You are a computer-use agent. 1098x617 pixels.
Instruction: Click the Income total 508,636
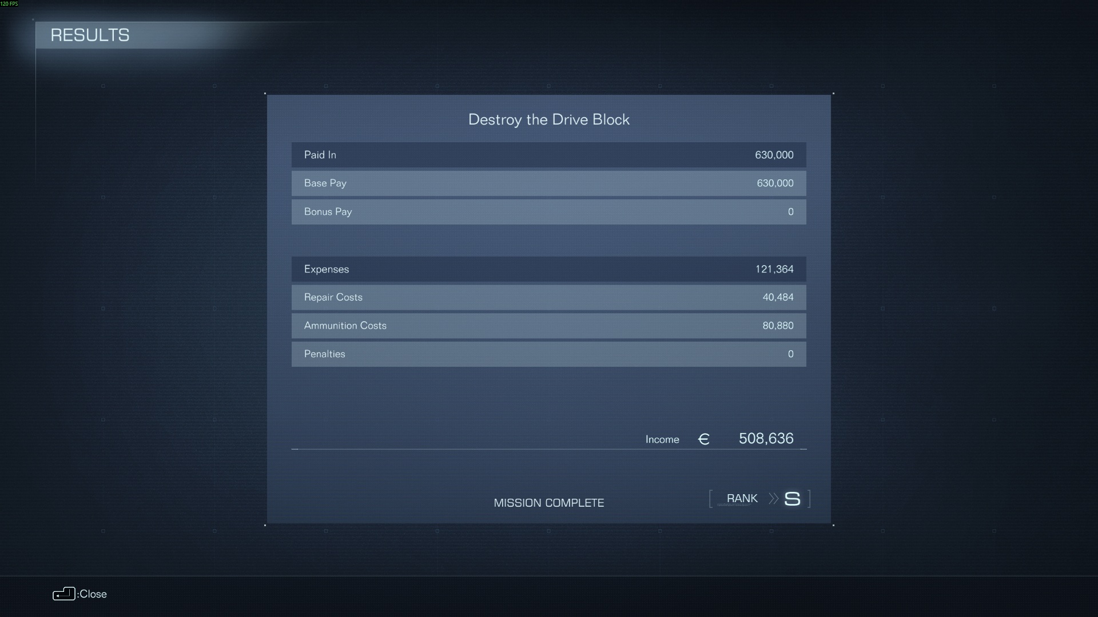766,439
